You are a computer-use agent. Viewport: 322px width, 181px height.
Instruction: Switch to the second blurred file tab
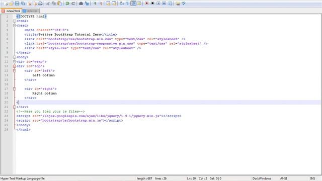pos(31,11)
